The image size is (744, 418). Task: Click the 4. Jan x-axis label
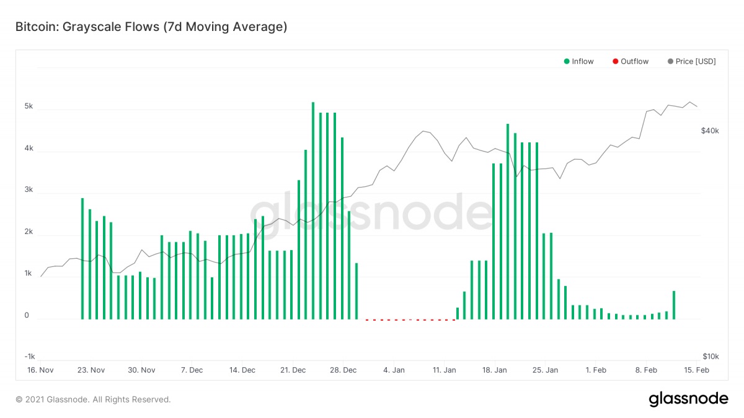pos(394,370)
